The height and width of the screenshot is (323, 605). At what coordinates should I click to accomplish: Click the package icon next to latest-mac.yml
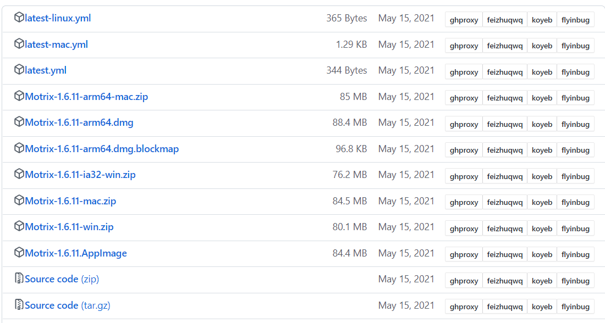(19, 44)
